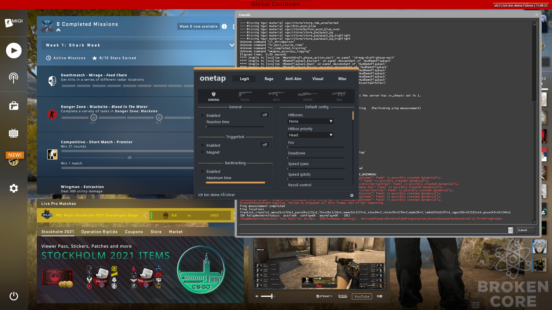The width and height of the screenshot is (552, 310).
Task: Select the Sniper weapon category icon
Action: pos(308,96)
